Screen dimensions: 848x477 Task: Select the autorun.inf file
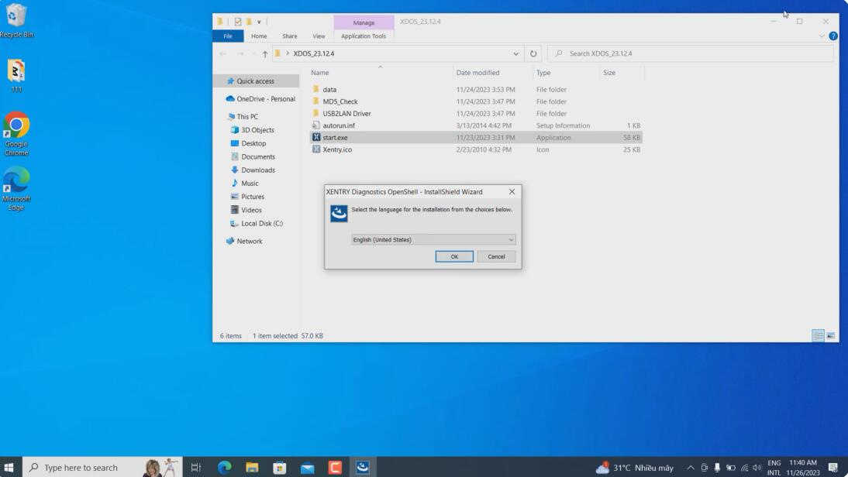coord(476,125)
